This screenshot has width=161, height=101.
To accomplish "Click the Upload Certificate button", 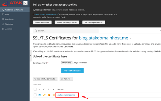I will (x=72, y=71).
